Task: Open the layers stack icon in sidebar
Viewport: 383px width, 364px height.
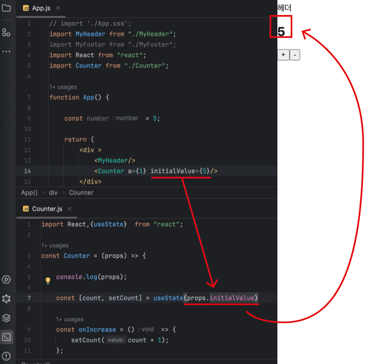Action: click(6, 318)
